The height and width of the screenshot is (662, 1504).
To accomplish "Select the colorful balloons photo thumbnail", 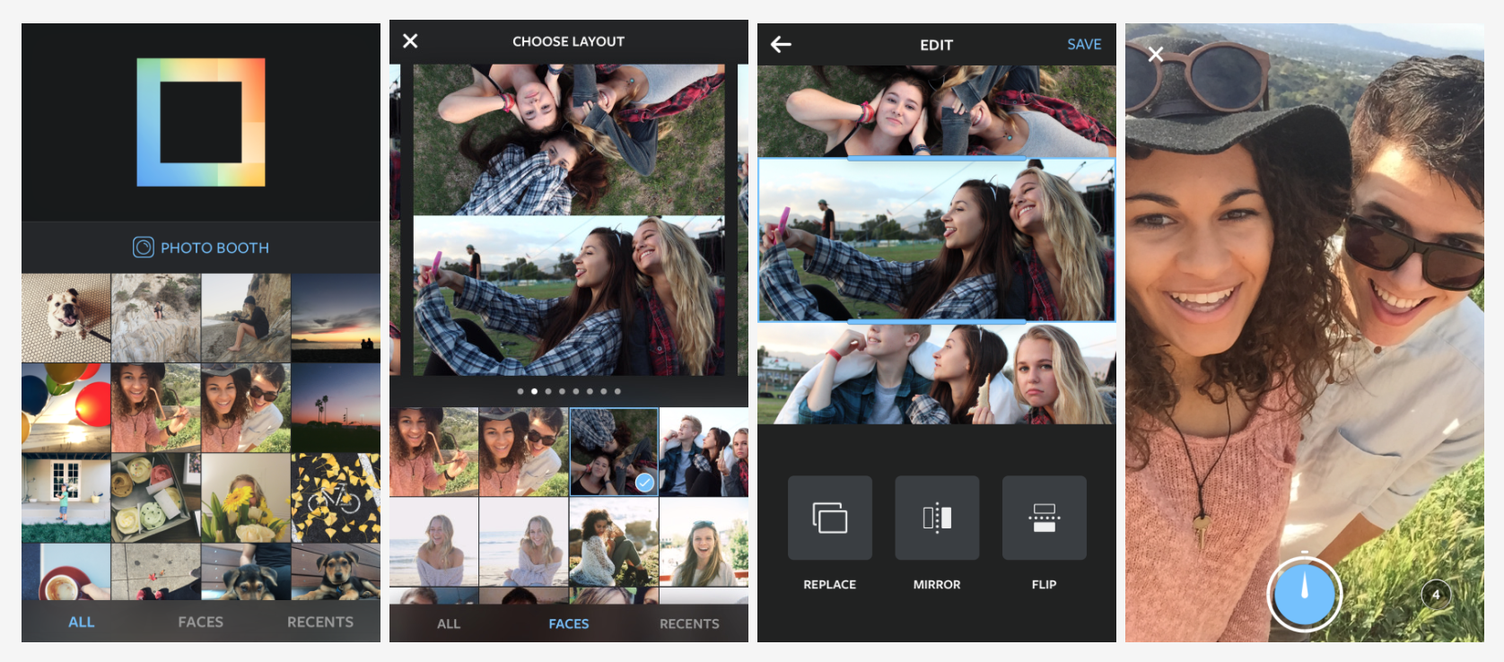I will coord(66,407).
